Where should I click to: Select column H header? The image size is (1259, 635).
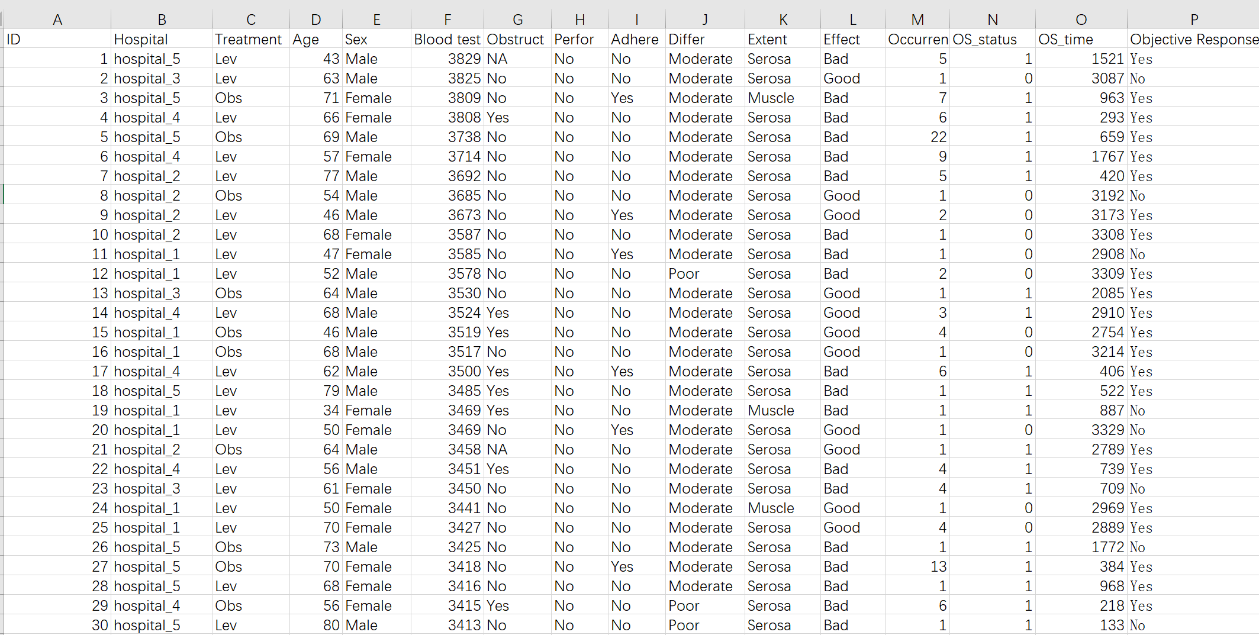tap(580, 20)
